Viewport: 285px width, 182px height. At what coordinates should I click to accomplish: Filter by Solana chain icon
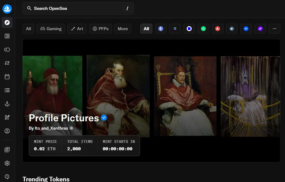click(175, 29)
